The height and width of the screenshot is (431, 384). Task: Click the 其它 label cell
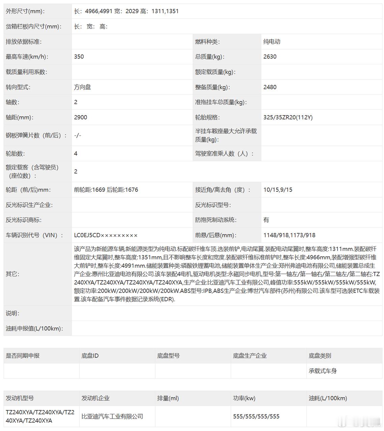click(37, 274)
